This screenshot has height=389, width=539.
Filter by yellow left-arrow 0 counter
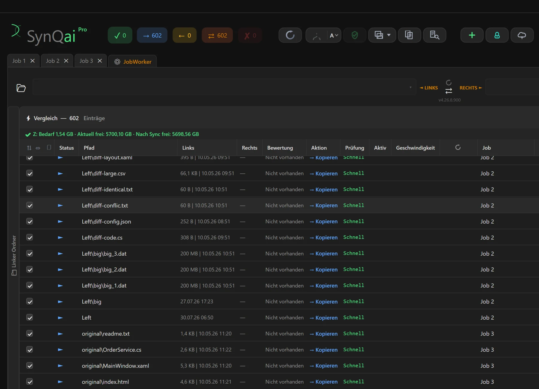pyautogui.click(x=184, y=35)
